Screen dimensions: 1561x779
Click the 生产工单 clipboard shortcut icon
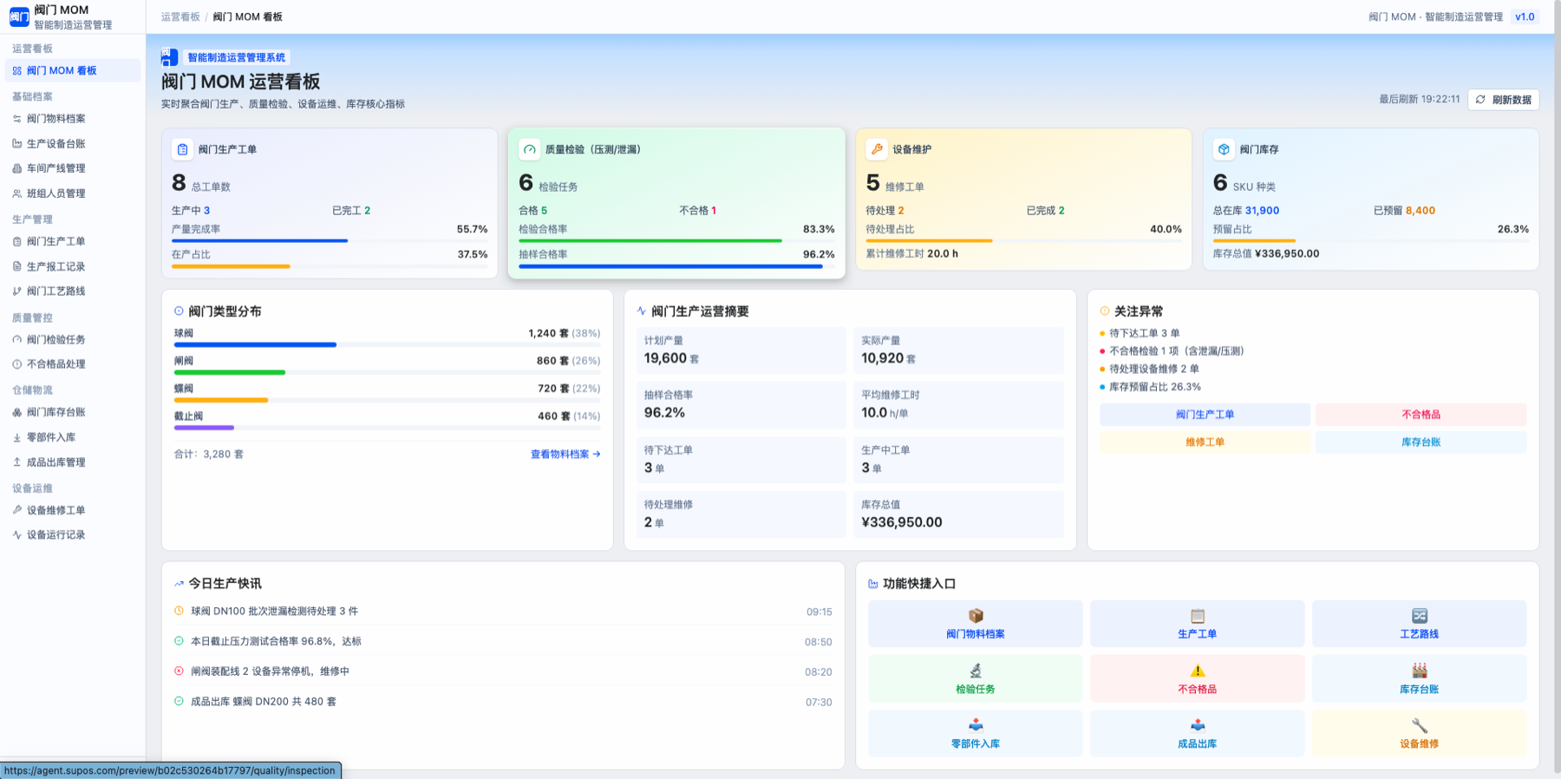(x=1198, y=616)
